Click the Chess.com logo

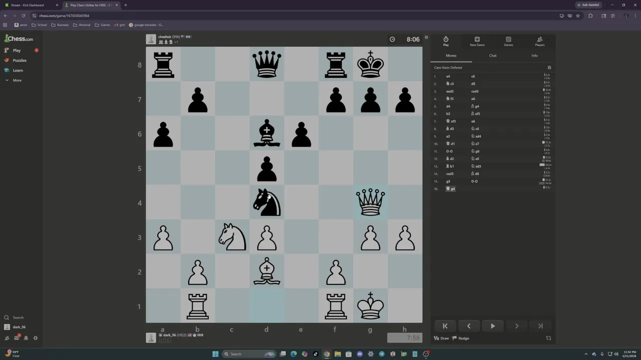click(x=19, y=38)
